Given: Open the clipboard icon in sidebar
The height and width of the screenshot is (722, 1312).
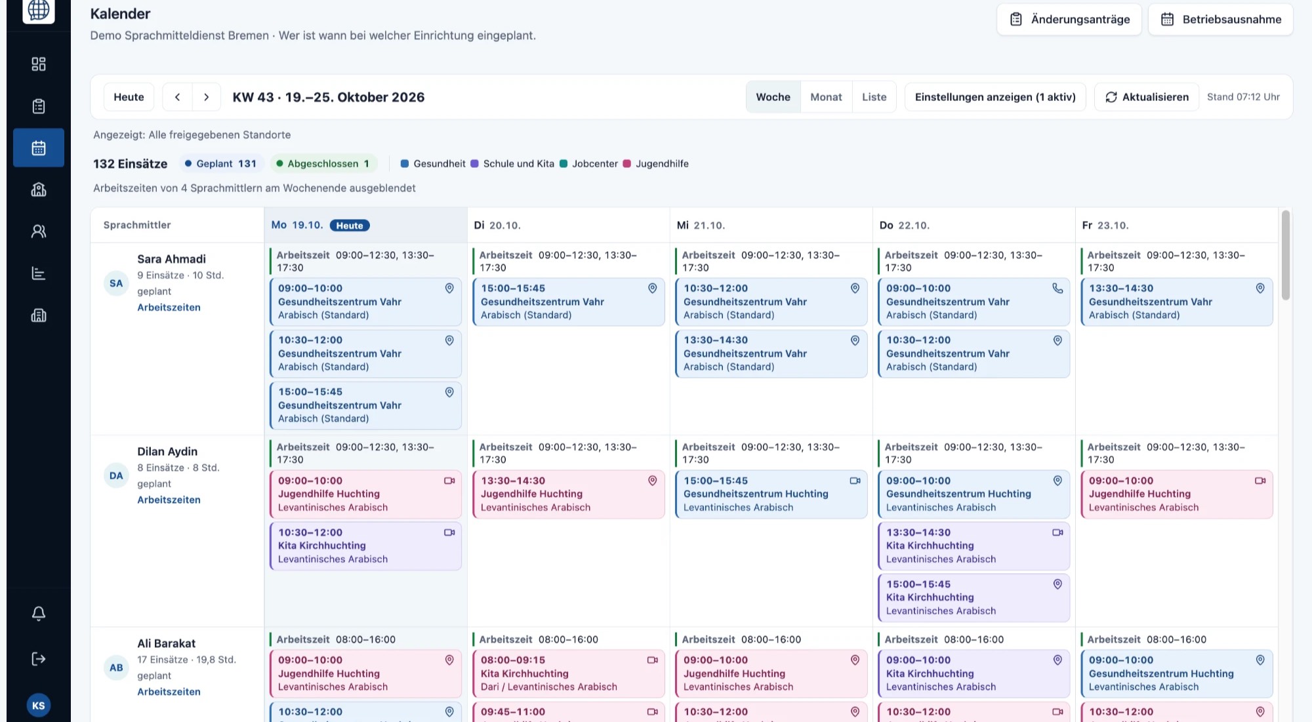Looking at the screenshot, I should (39, 106).
